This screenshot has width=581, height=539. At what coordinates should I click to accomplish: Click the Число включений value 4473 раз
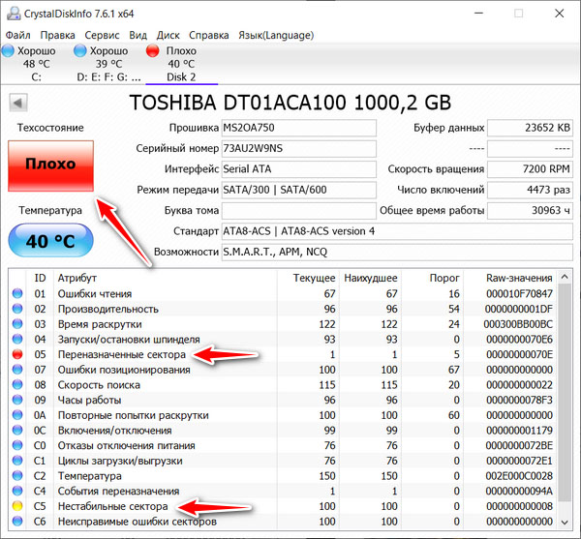tap(530, 190)
